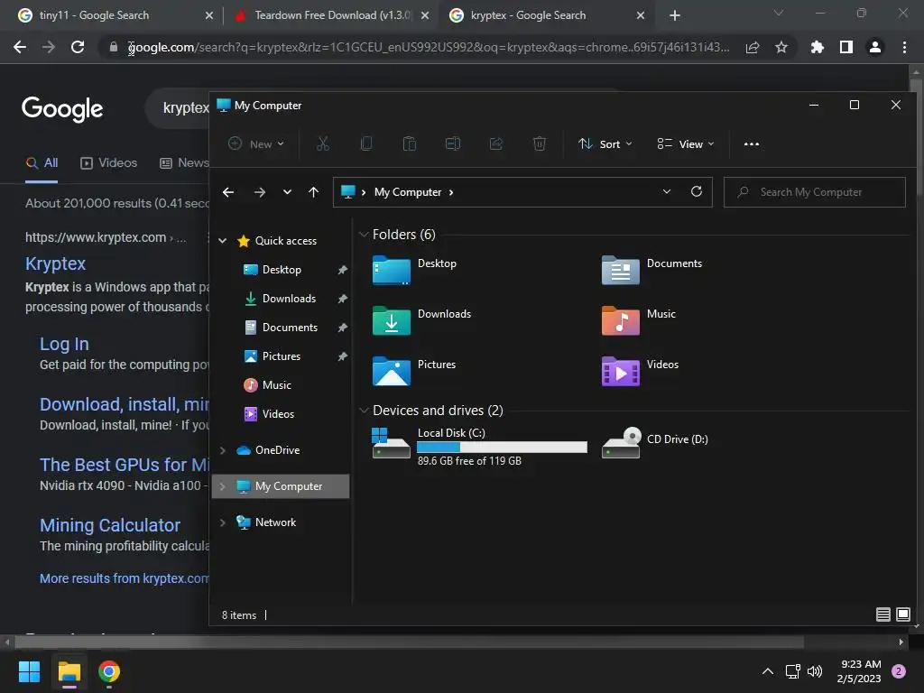Click the Chrome horizontal scrollbar

point(409,642)
